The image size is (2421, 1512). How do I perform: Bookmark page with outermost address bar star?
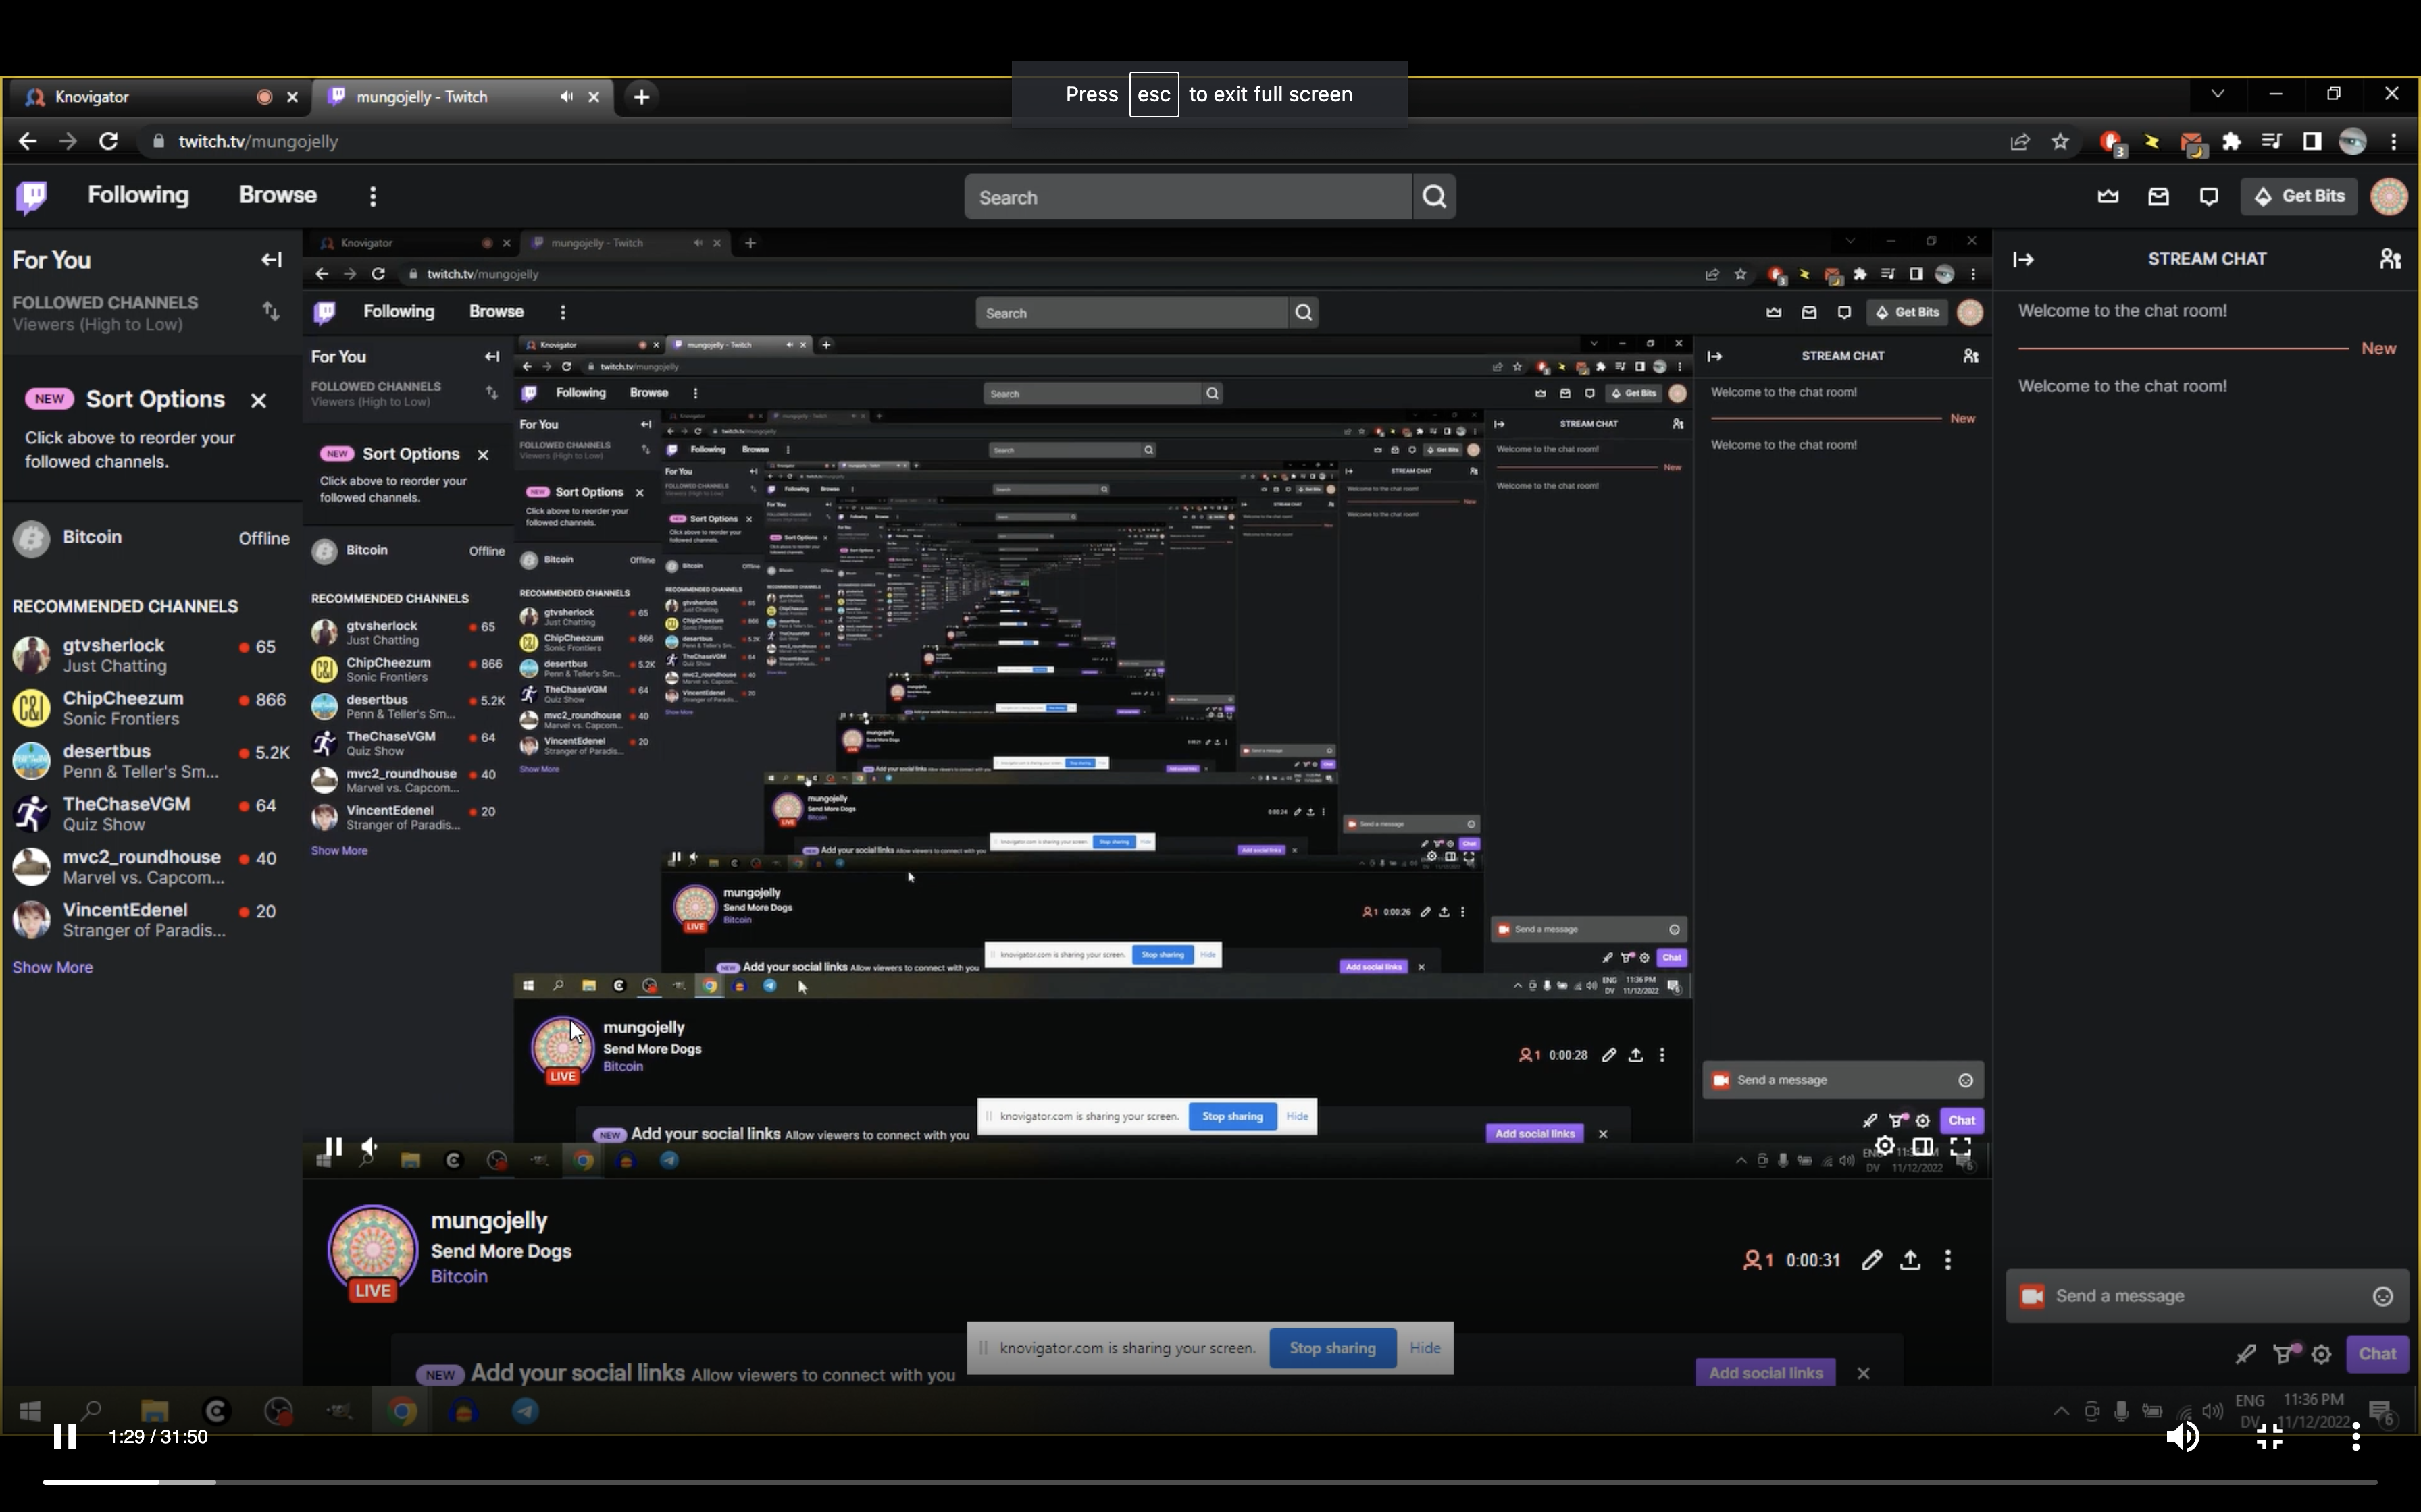(x=2060, y=141)
